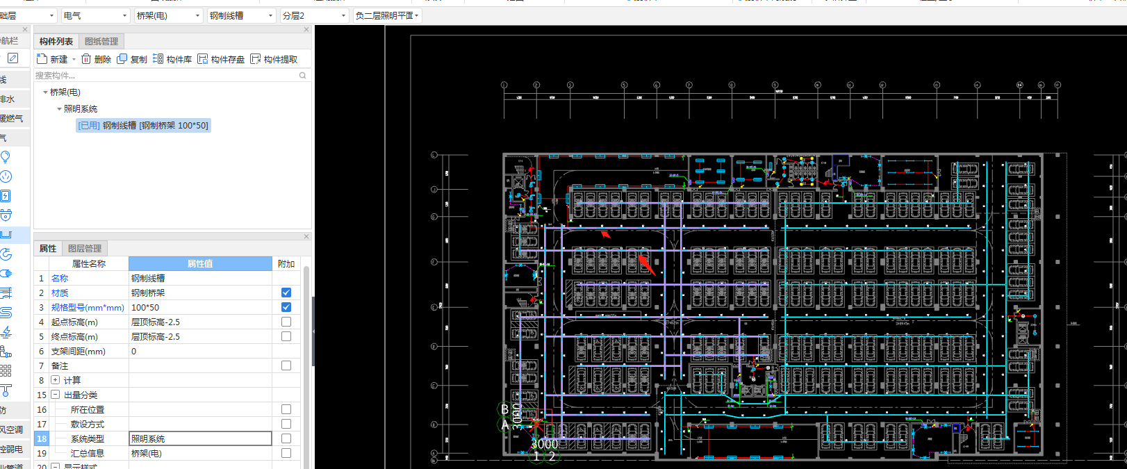Select the stacked cable lines icon
The image size is (1127, 469).
6,293
